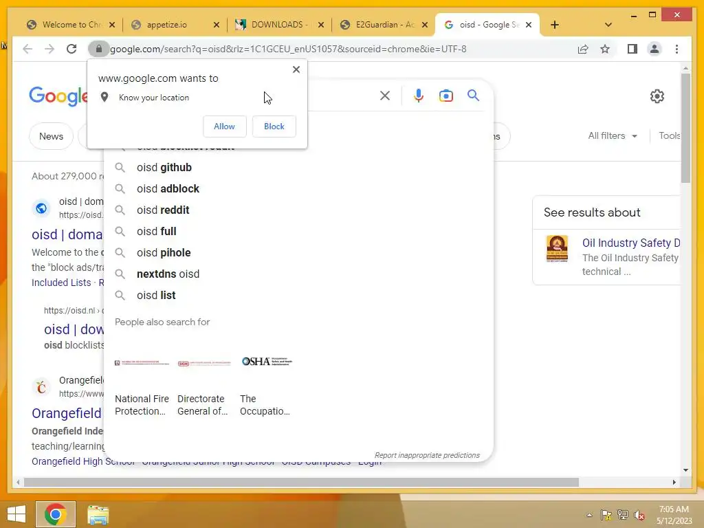The width and height of the screenshot is (704, 528).
Task: Select suggestion oisd github
Action: 298,168
